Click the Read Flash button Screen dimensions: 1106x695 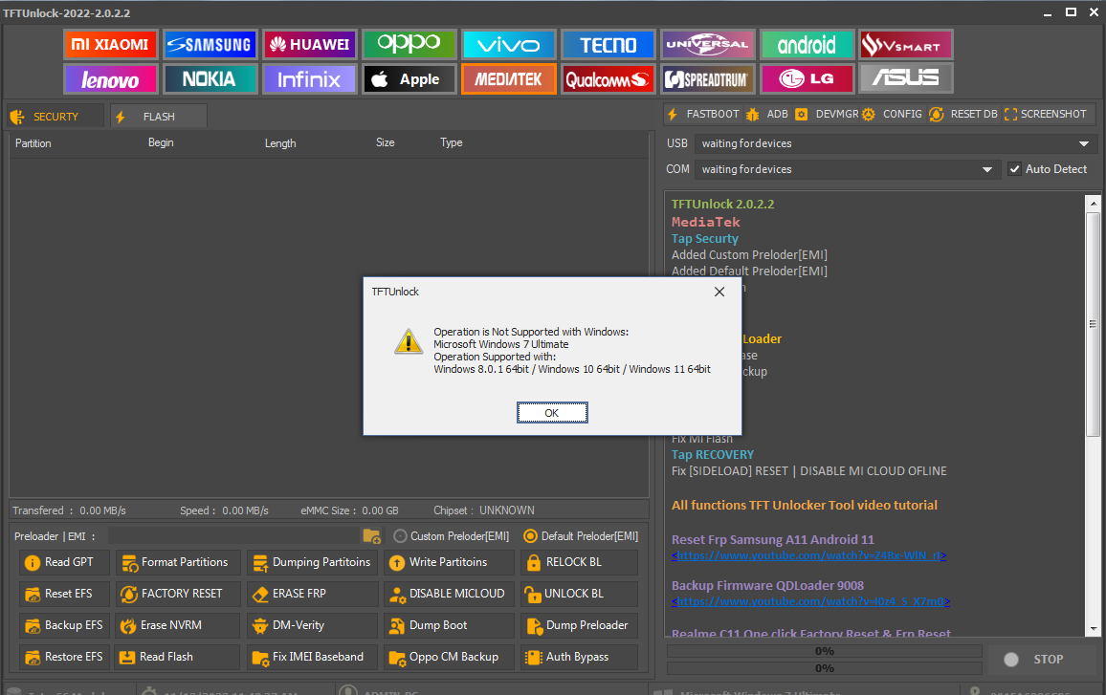pyautogui.click(x=178, y=657)
